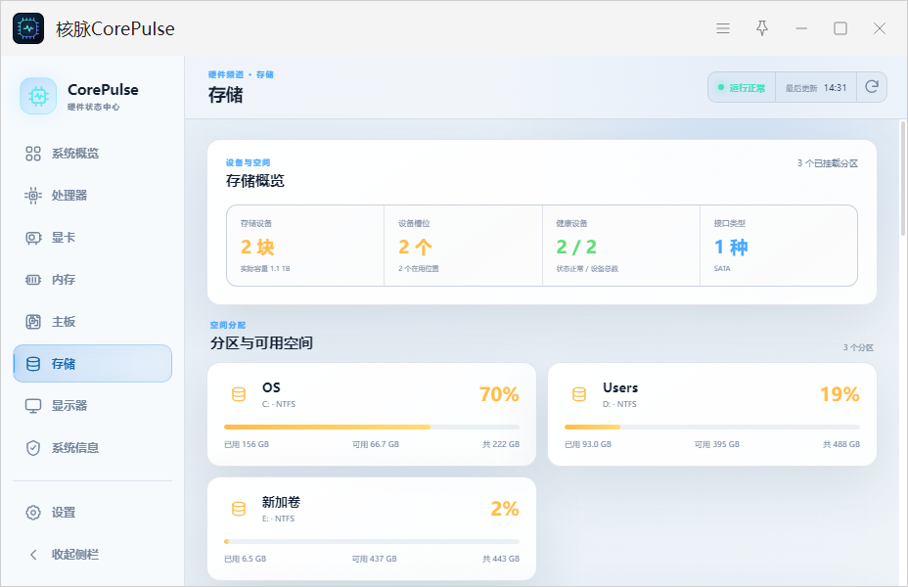Click the 70% usage value on OS card
908x587 pixels.
click(499, 394)
